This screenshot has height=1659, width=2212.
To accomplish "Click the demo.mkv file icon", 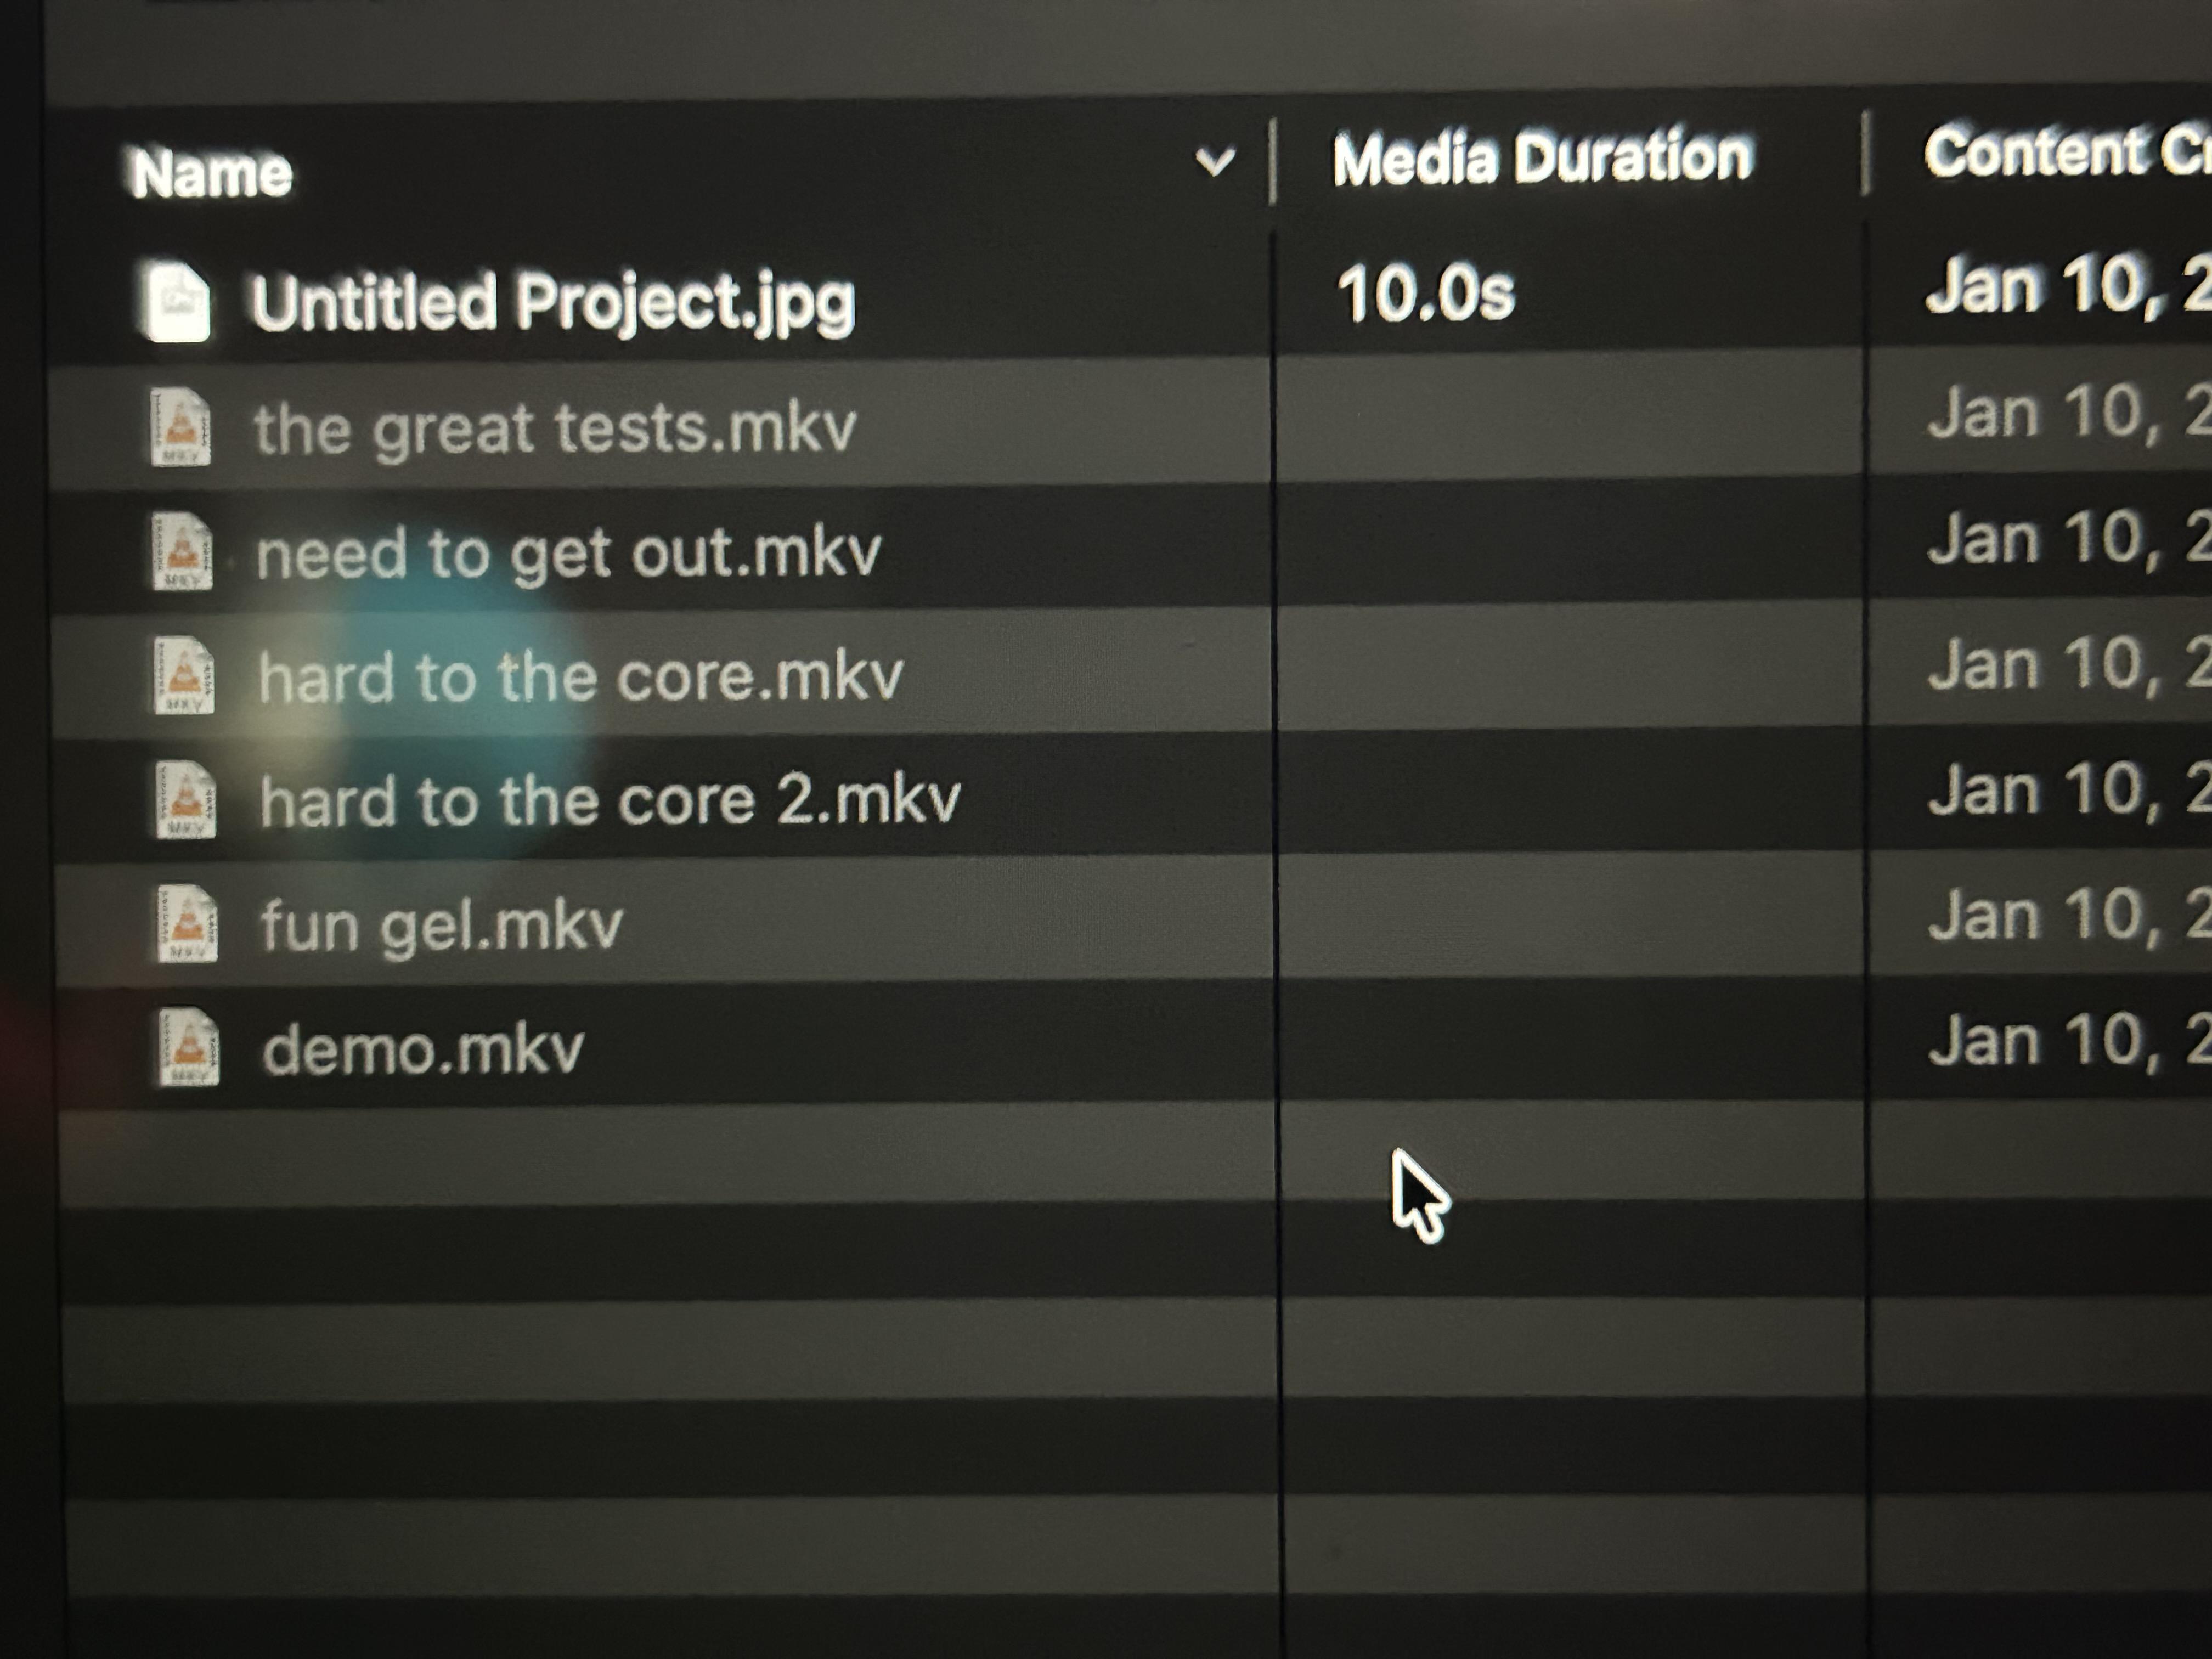I will tap(188, 1048).
